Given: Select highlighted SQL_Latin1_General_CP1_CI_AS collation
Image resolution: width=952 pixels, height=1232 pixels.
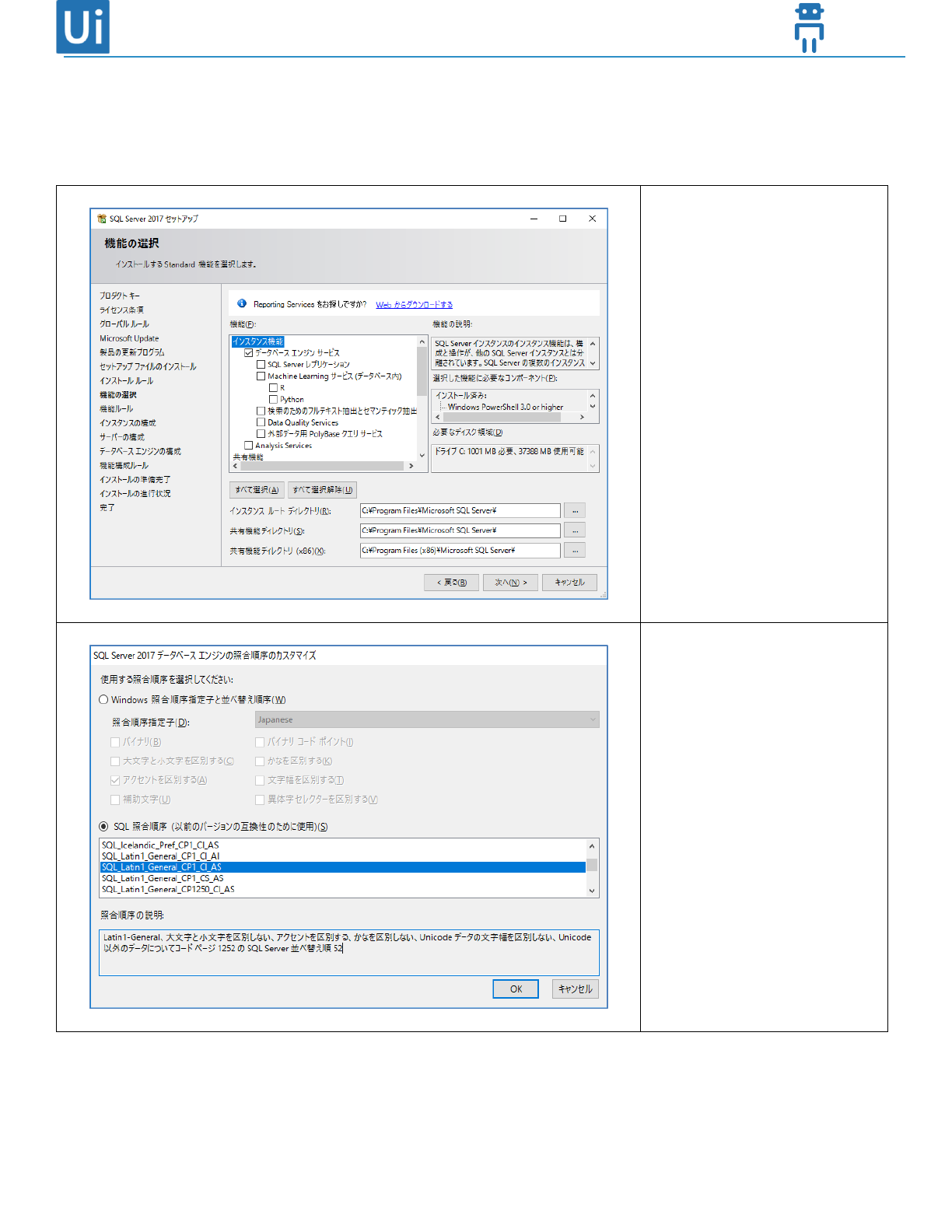Looking at the screenshot, I should 342,867.
